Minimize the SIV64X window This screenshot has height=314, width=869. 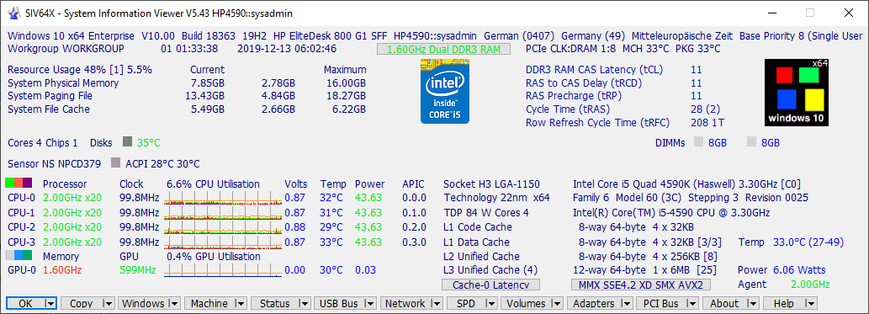771,13
